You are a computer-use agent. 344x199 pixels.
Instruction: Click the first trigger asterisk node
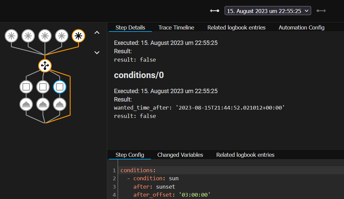point(11,36)
